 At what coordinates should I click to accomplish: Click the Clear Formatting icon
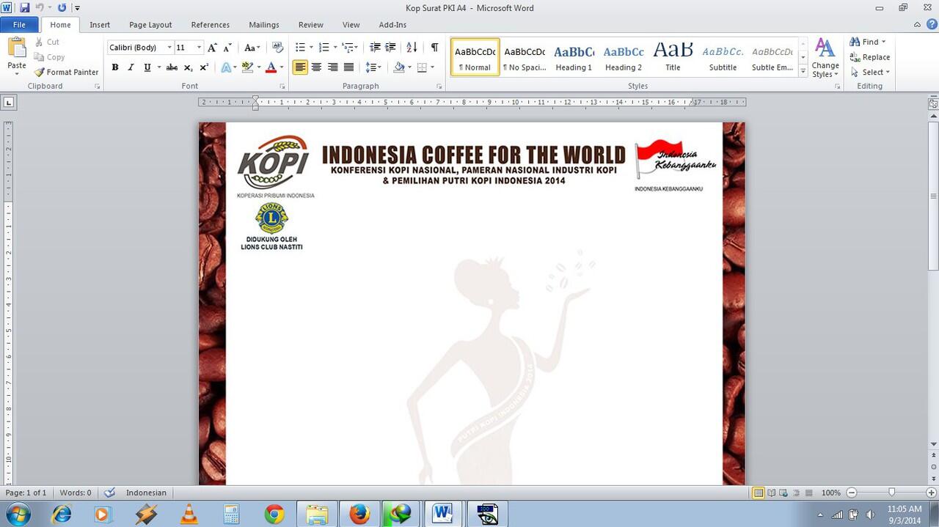pos(277,48)
